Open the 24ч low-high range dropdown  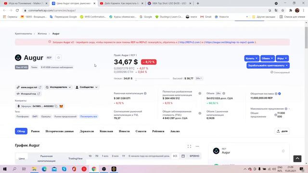(x=199, y=78)
